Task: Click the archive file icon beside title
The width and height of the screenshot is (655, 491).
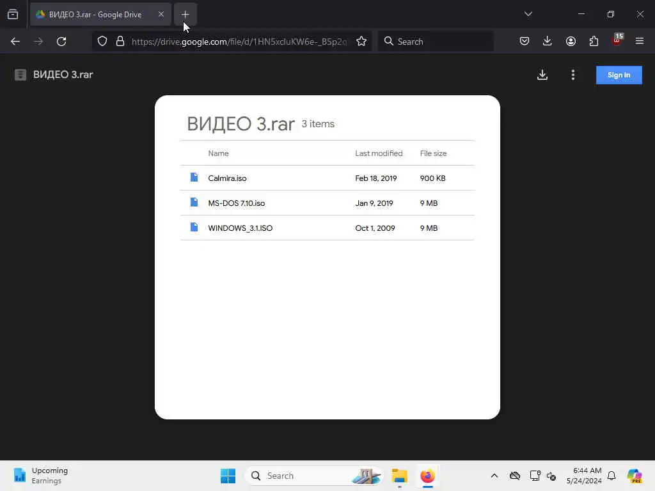Action: click(20, 75)
